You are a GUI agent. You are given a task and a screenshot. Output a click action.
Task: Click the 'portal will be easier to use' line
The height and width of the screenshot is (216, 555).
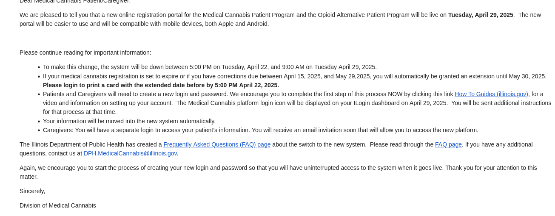point(144,24)
